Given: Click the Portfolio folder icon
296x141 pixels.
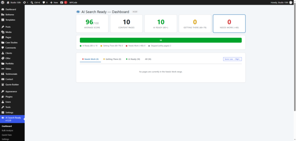Looking at the screenshot, I should (x=3, y=64).
